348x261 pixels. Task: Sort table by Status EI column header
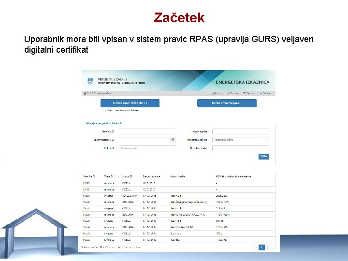click(127, 176)
